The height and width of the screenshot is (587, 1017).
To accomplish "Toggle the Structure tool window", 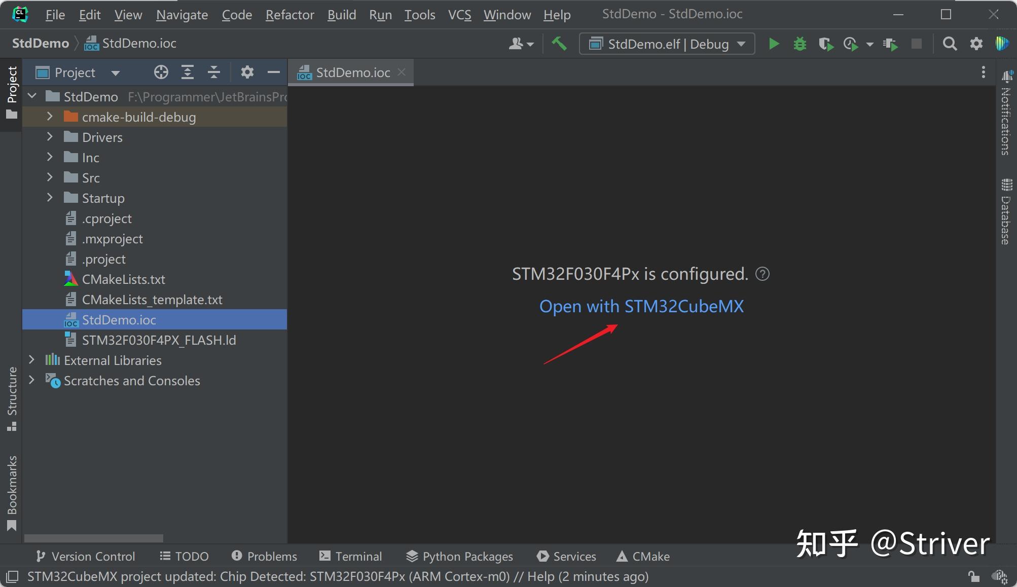I will tap(12, 399).
